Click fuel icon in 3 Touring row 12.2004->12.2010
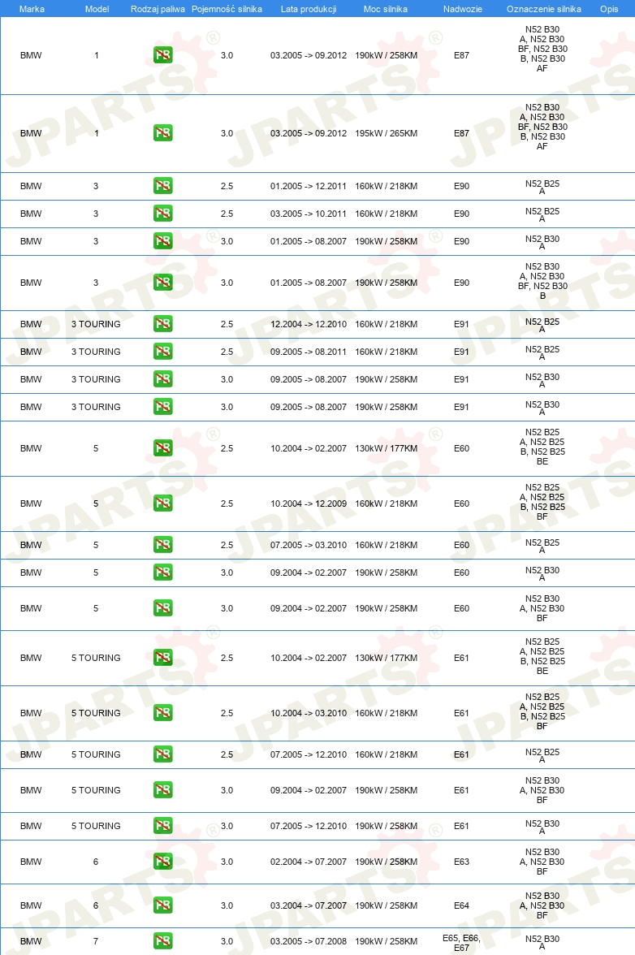635x955 pixels. 162,323
